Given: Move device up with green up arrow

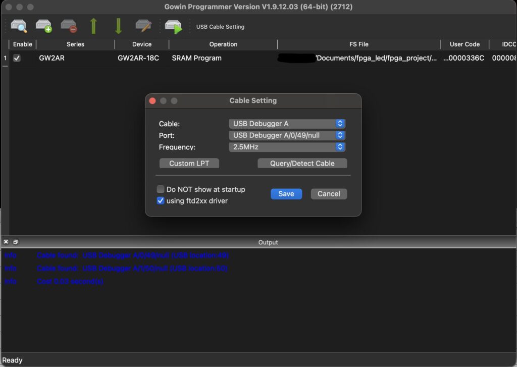Looking at the screenshot, I should pyautogui.click(x=93, y=26).
